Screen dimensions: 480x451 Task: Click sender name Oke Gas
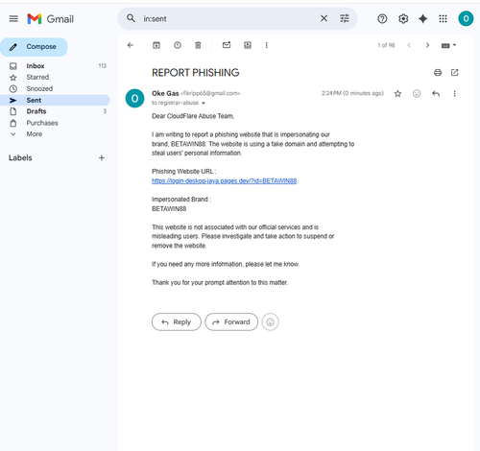click(165, 93)
